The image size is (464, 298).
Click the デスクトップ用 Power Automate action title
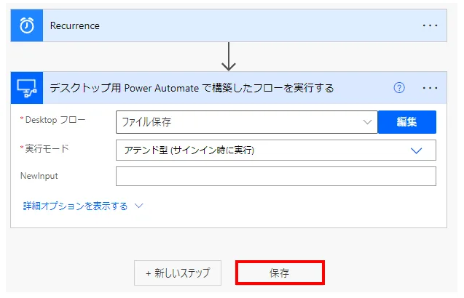pyautogui.click(x=192, y=88)
